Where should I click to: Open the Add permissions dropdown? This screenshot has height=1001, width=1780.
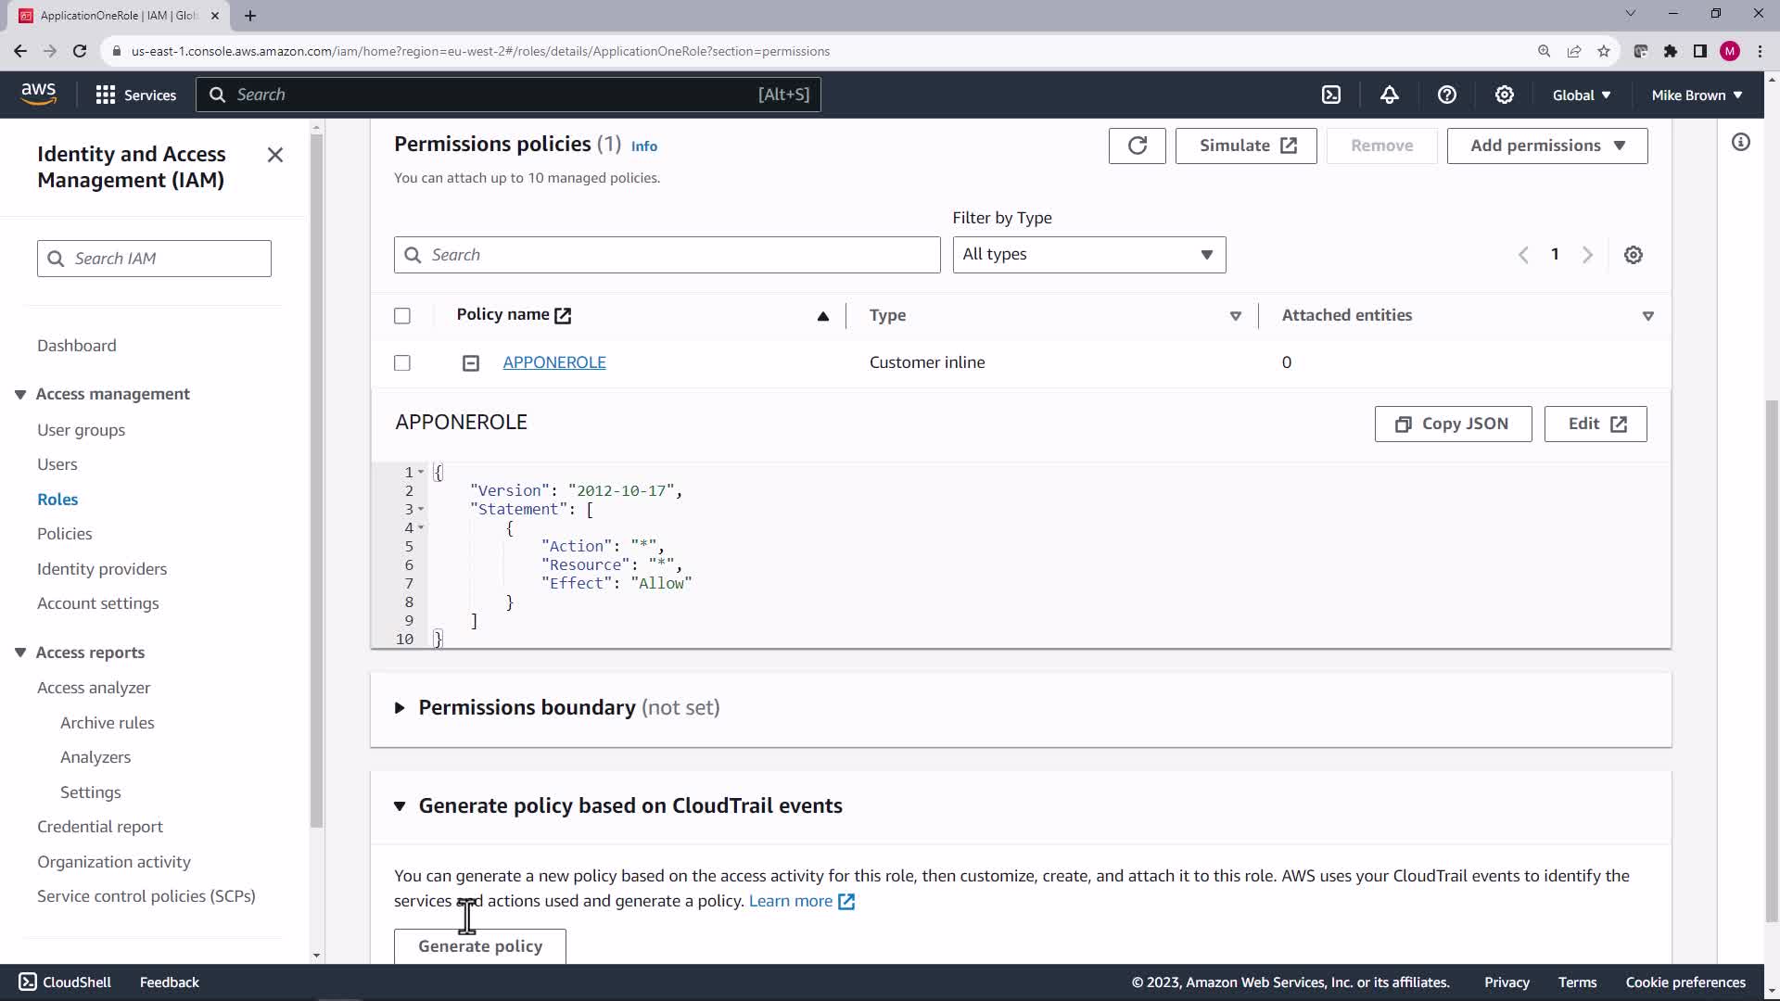tap(1546, 146)
